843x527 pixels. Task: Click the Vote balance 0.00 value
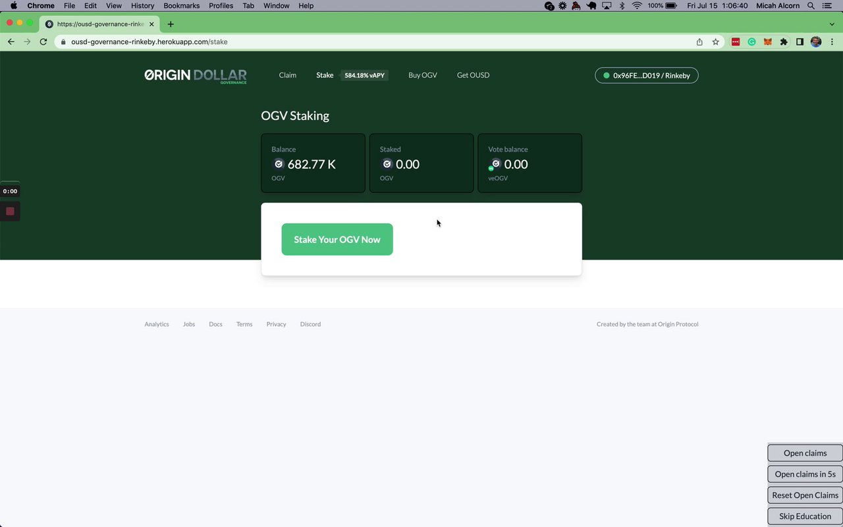point(516,164)
